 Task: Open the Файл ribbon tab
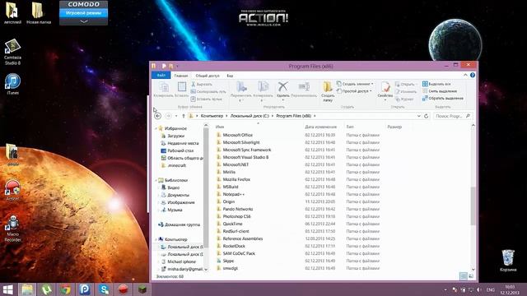161,75
